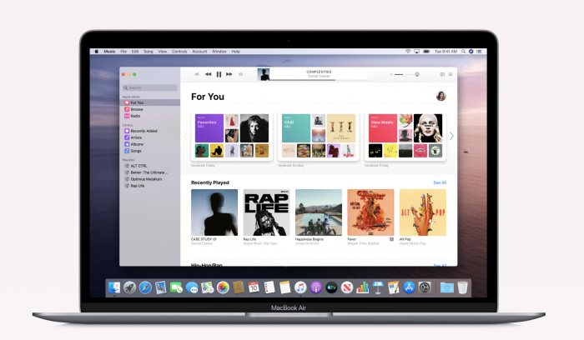Go back to the previous track
584x340 pixels.
[x=209, y=74]
